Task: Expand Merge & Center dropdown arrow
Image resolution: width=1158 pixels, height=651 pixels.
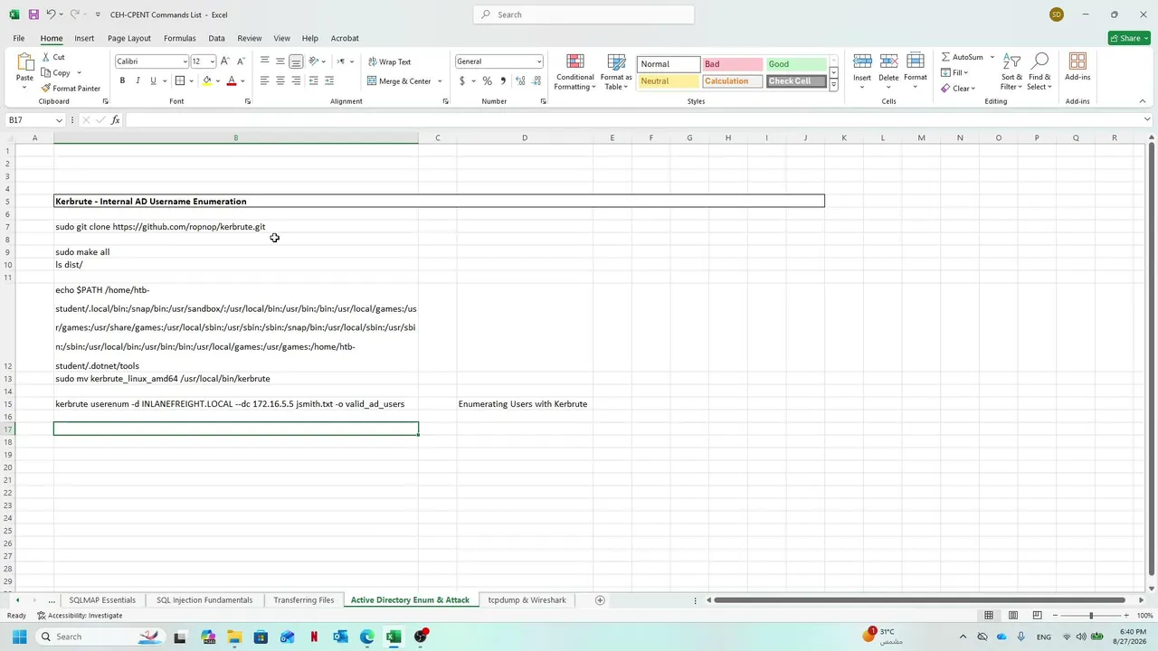Action: 440,81
